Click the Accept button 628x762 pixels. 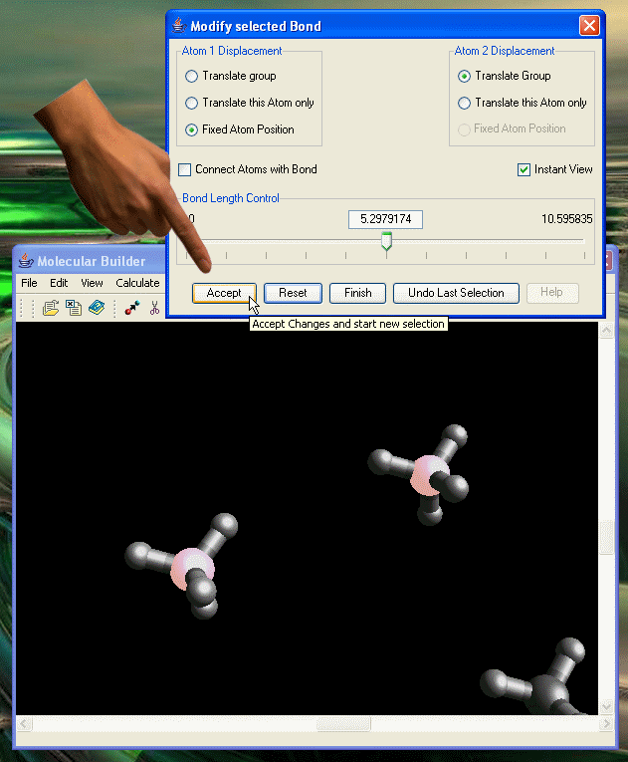(x=224, y=293)
